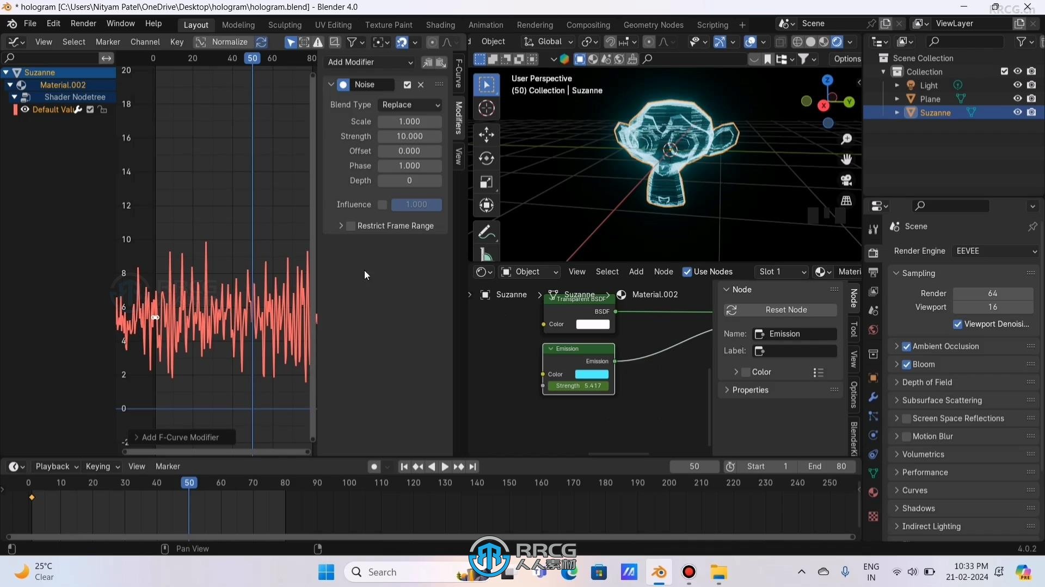Select the Transform tool in the viewport
This screenshot has height=587, width=1045.
pyautogui.click(x=487, y=205)
